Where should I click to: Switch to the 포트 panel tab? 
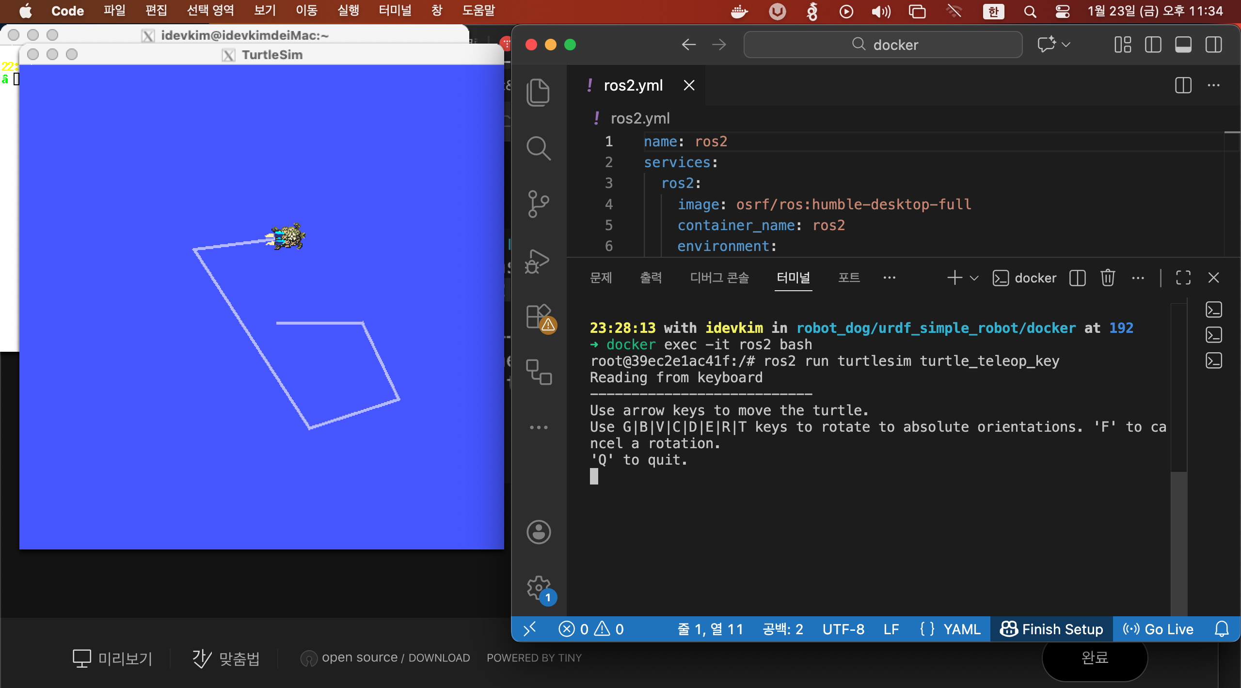pos(849,278)
